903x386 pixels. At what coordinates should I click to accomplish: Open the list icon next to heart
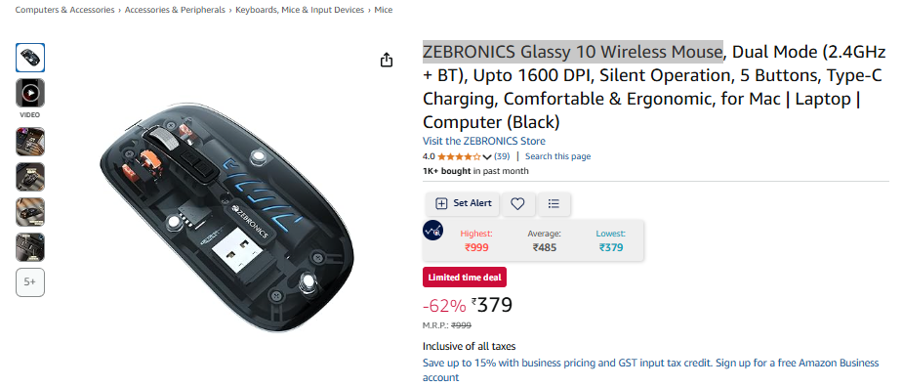554,203
